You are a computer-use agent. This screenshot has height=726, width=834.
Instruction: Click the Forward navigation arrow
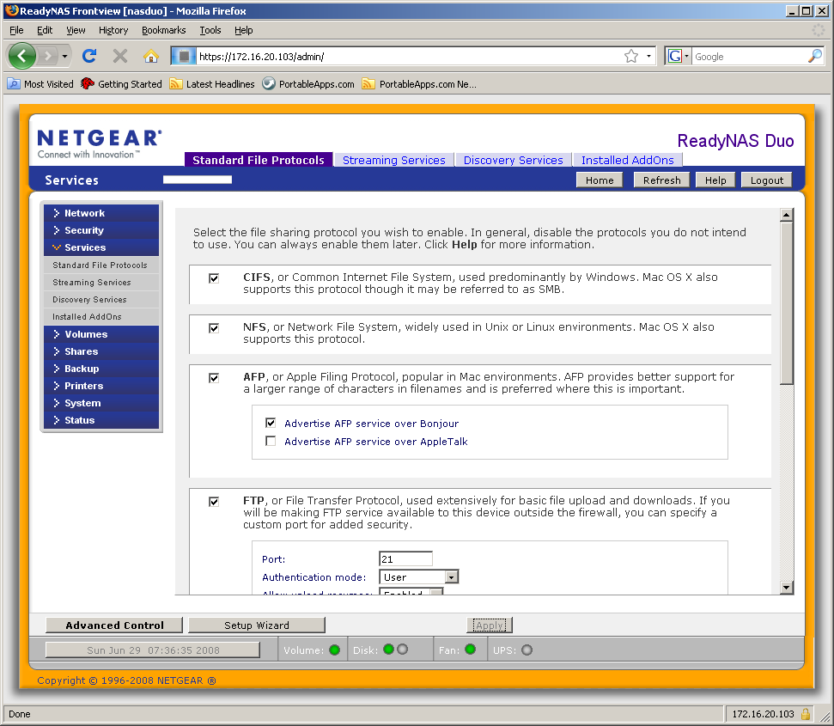(x=48, y=55)
